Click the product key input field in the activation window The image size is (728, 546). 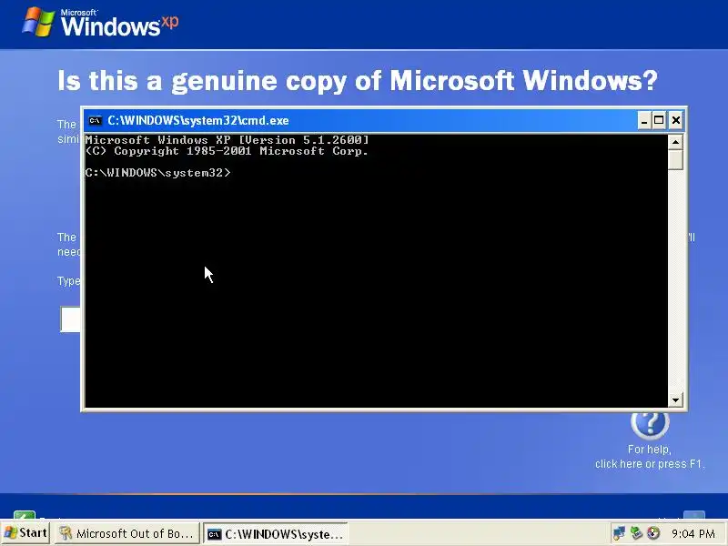(x=70, y=319)
